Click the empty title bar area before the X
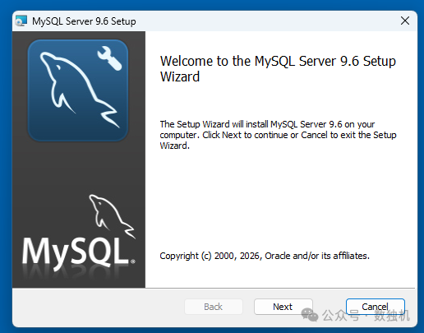424x333 pixels. (x=265, y=21)
